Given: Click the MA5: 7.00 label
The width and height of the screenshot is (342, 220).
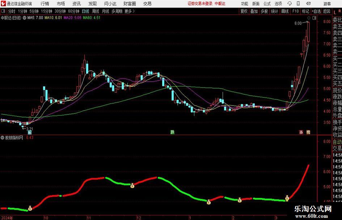Looking at the screenshot, I should (x=35, y=18).
